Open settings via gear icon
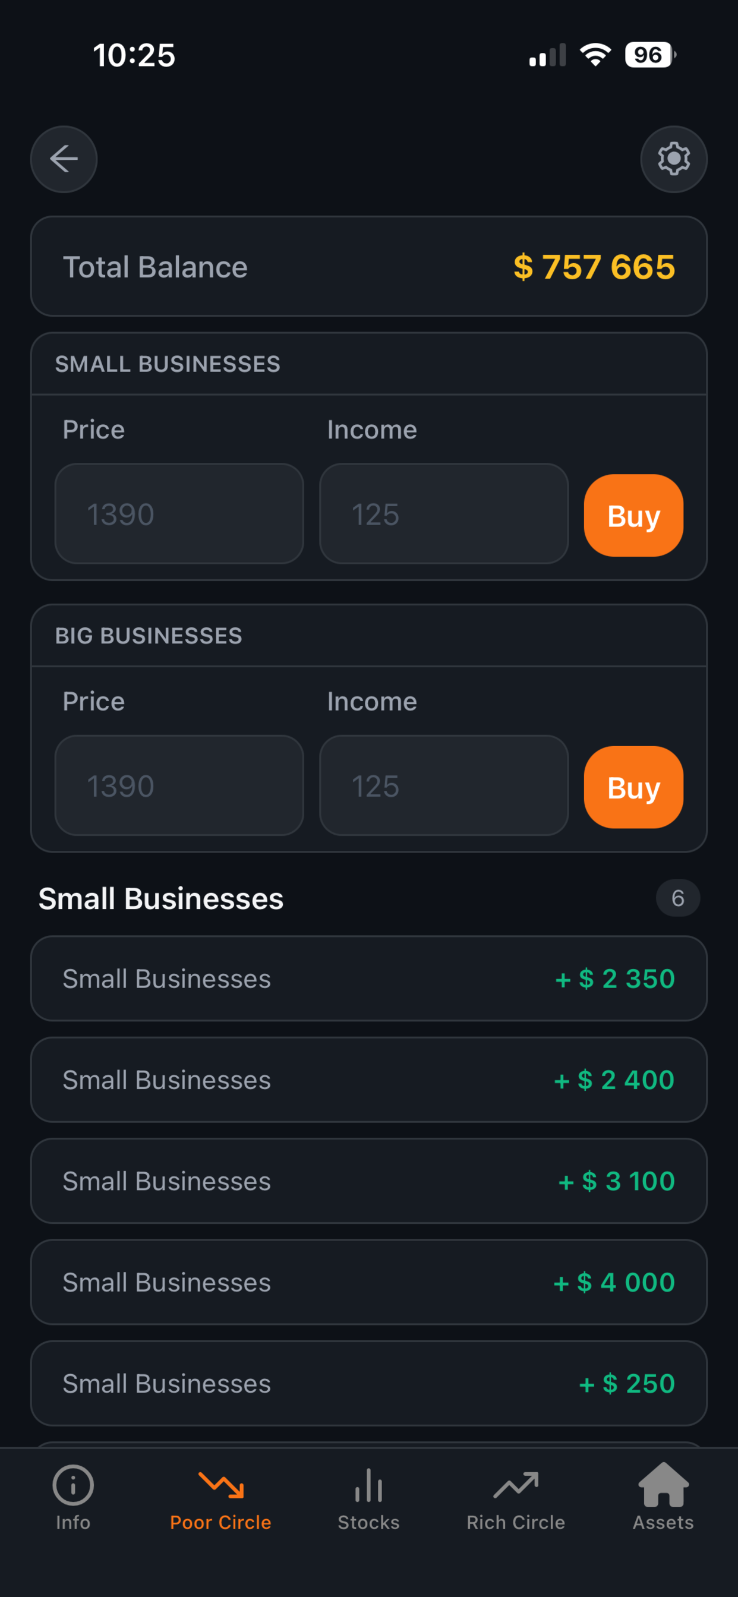Viewport: 738px width, 1597px height. click(673, 159)
